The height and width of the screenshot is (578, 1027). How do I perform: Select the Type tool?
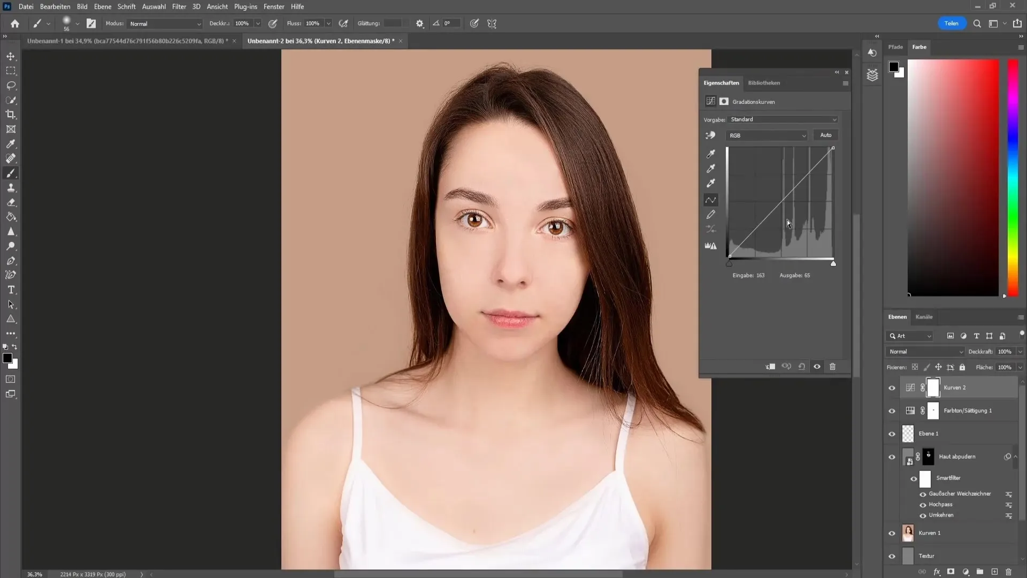(x=11, y=290)
